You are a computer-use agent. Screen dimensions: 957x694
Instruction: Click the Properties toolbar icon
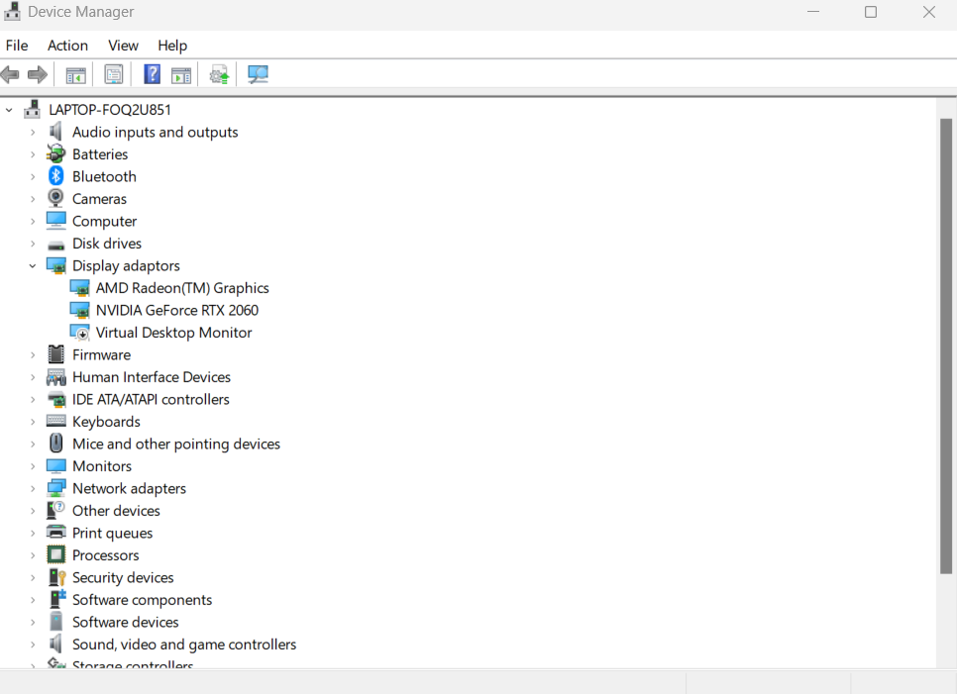coord(114,74)
